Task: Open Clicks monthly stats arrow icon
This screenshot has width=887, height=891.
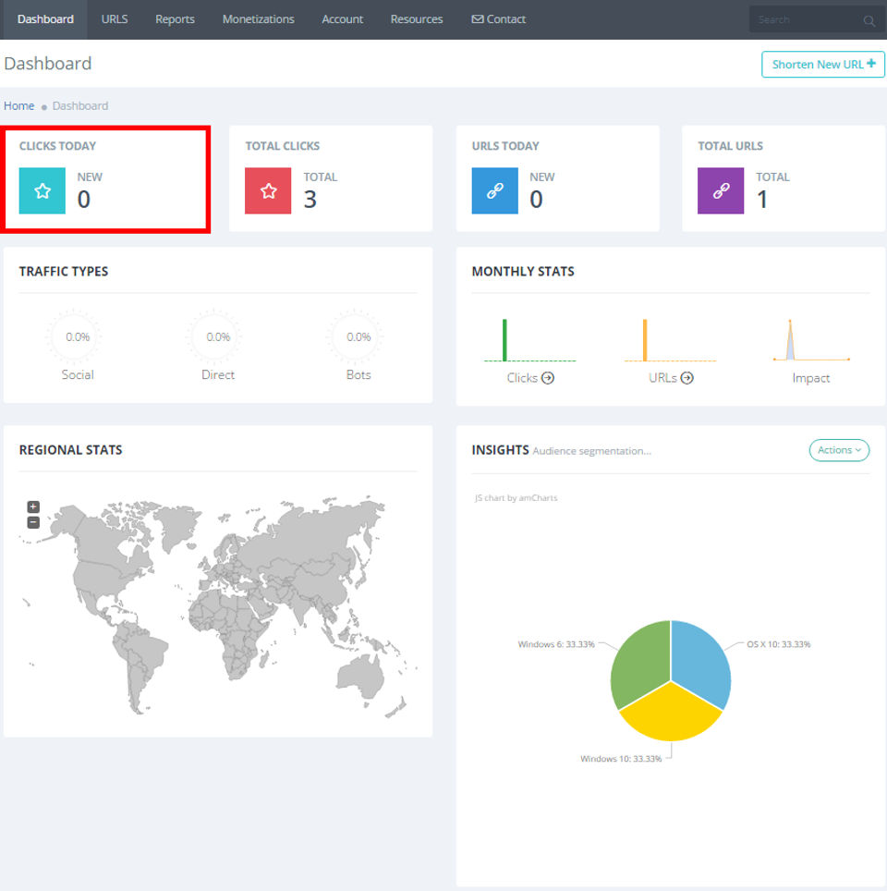Action: tap(548, 378)
